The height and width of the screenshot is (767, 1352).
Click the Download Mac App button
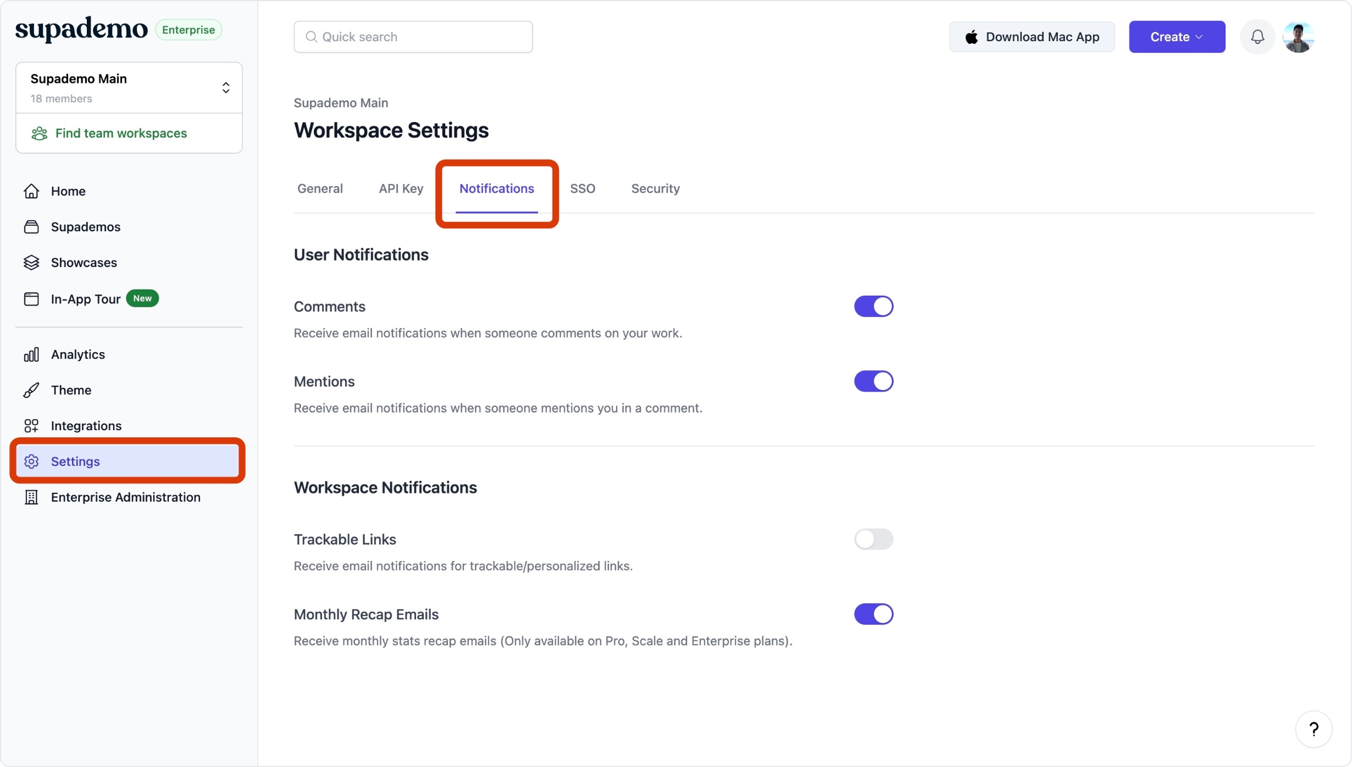[1032, 37]
